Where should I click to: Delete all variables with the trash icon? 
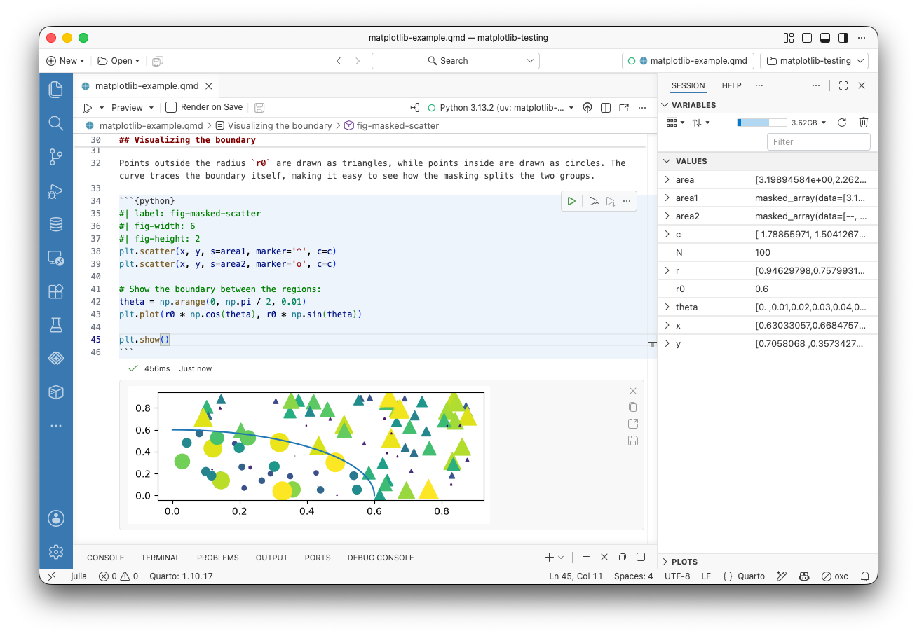(864, 123)
